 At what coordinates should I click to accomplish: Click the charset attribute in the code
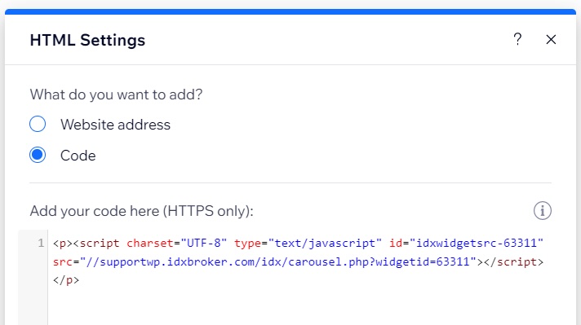(x=150, y=244)
